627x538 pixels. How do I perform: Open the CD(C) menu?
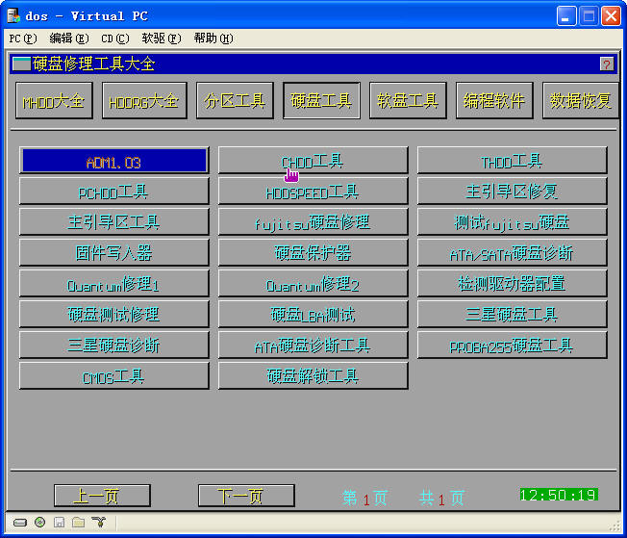click(115, 38)
